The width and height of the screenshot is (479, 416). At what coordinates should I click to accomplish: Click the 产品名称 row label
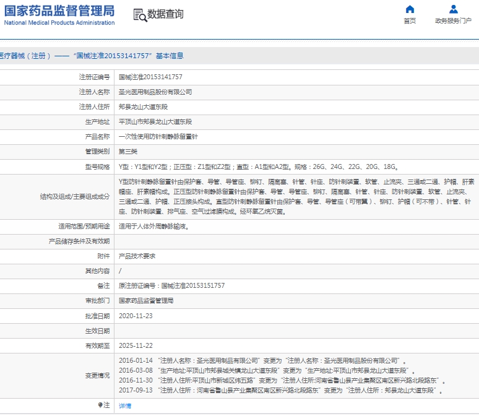tap(97, 137)
